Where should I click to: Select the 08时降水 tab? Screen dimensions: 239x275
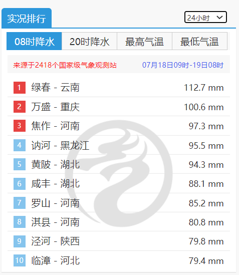[x=34, y=41]
